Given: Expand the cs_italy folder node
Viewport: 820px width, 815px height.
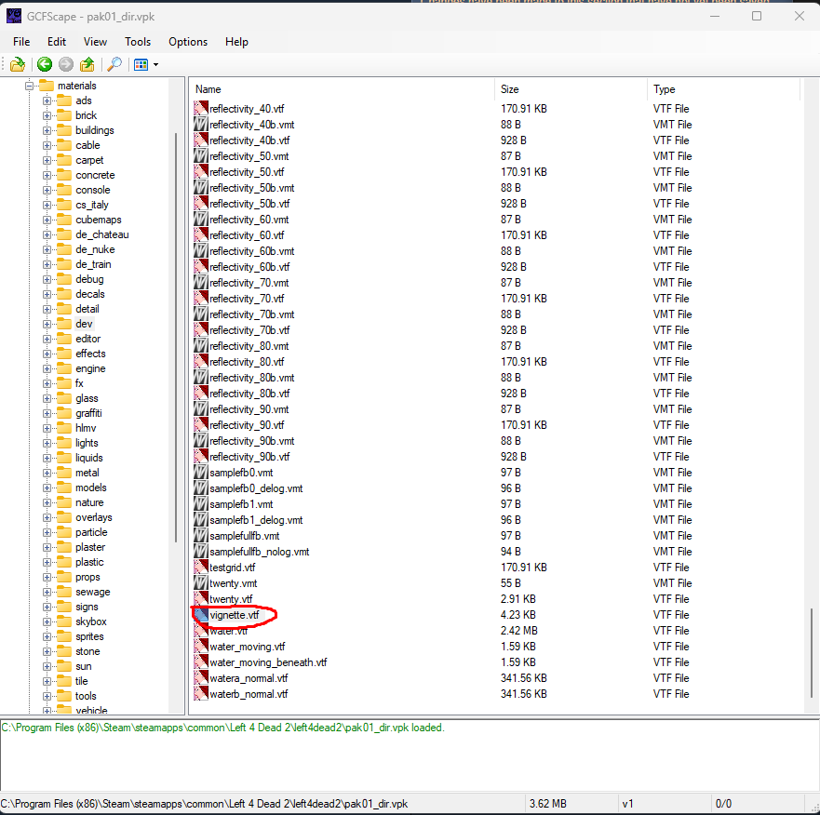Looking at the screenshot, I should point(47,205).
